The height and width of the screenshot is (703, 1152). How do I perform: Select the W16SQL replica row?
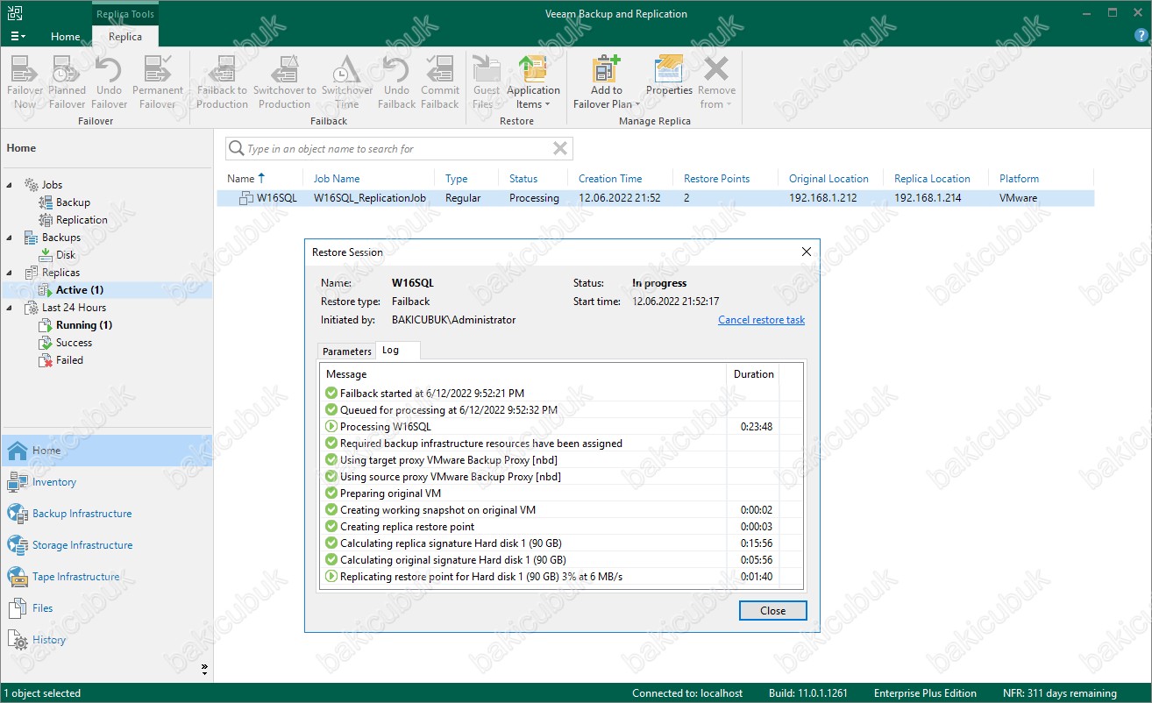[x=655, y=198]
